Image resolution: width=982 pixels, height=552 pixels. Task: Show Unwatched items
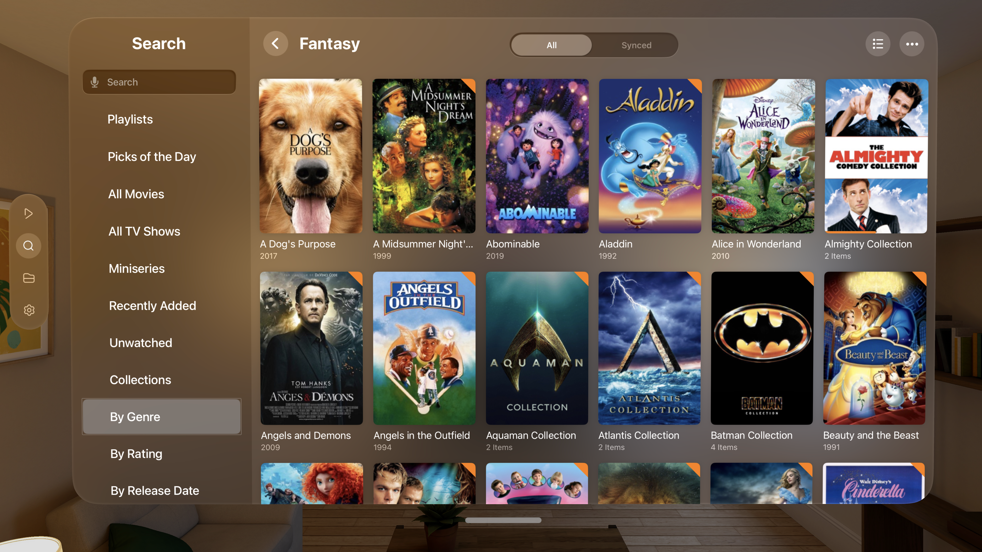coord(141,343)
